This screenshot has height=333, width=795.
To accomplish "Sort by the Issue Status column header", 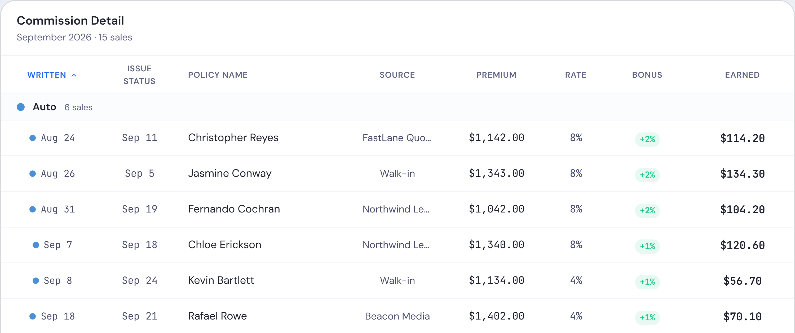I will click(x=139, y=75).
